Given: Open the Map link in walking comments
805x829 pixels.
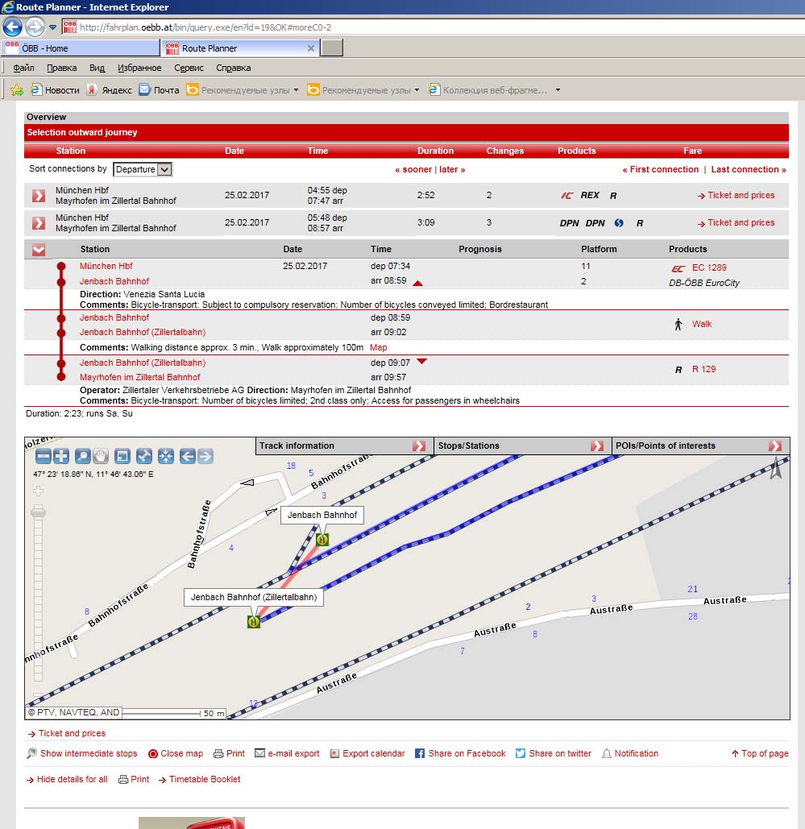Looking at the screenshot, I should coord(378,347).
